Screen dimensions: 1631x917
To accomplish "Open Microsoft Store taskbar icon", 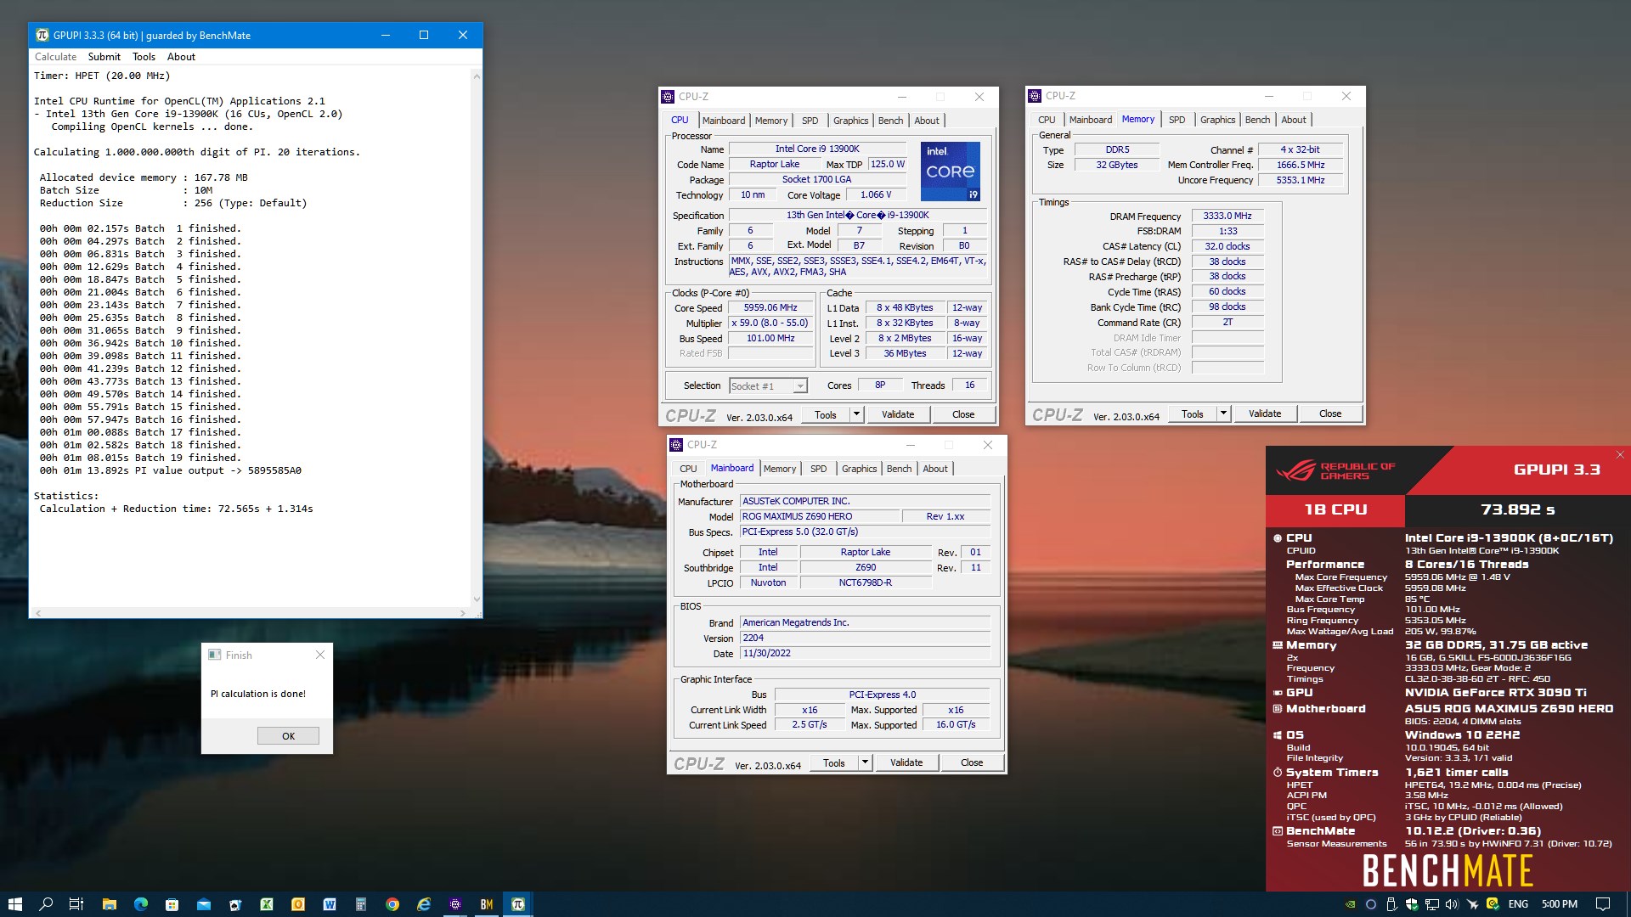I will pos(172,904).
